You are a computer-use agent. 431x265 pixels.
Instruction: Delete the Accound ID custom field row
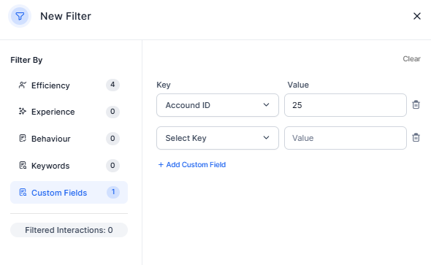click(x=416, y=104)
